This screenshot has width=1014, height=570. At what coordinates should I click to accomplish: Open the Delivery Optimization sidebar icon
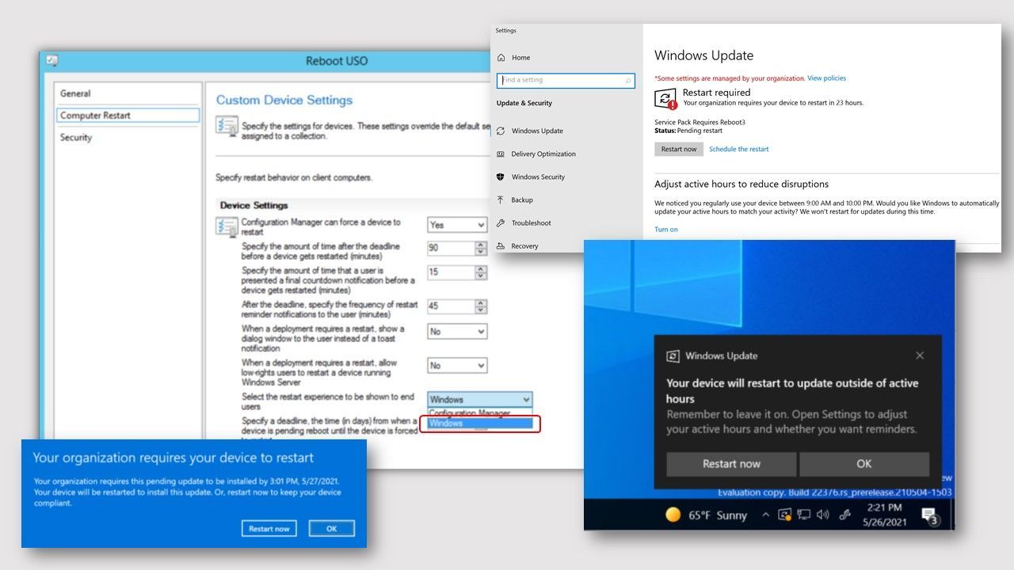click(501, 154)
